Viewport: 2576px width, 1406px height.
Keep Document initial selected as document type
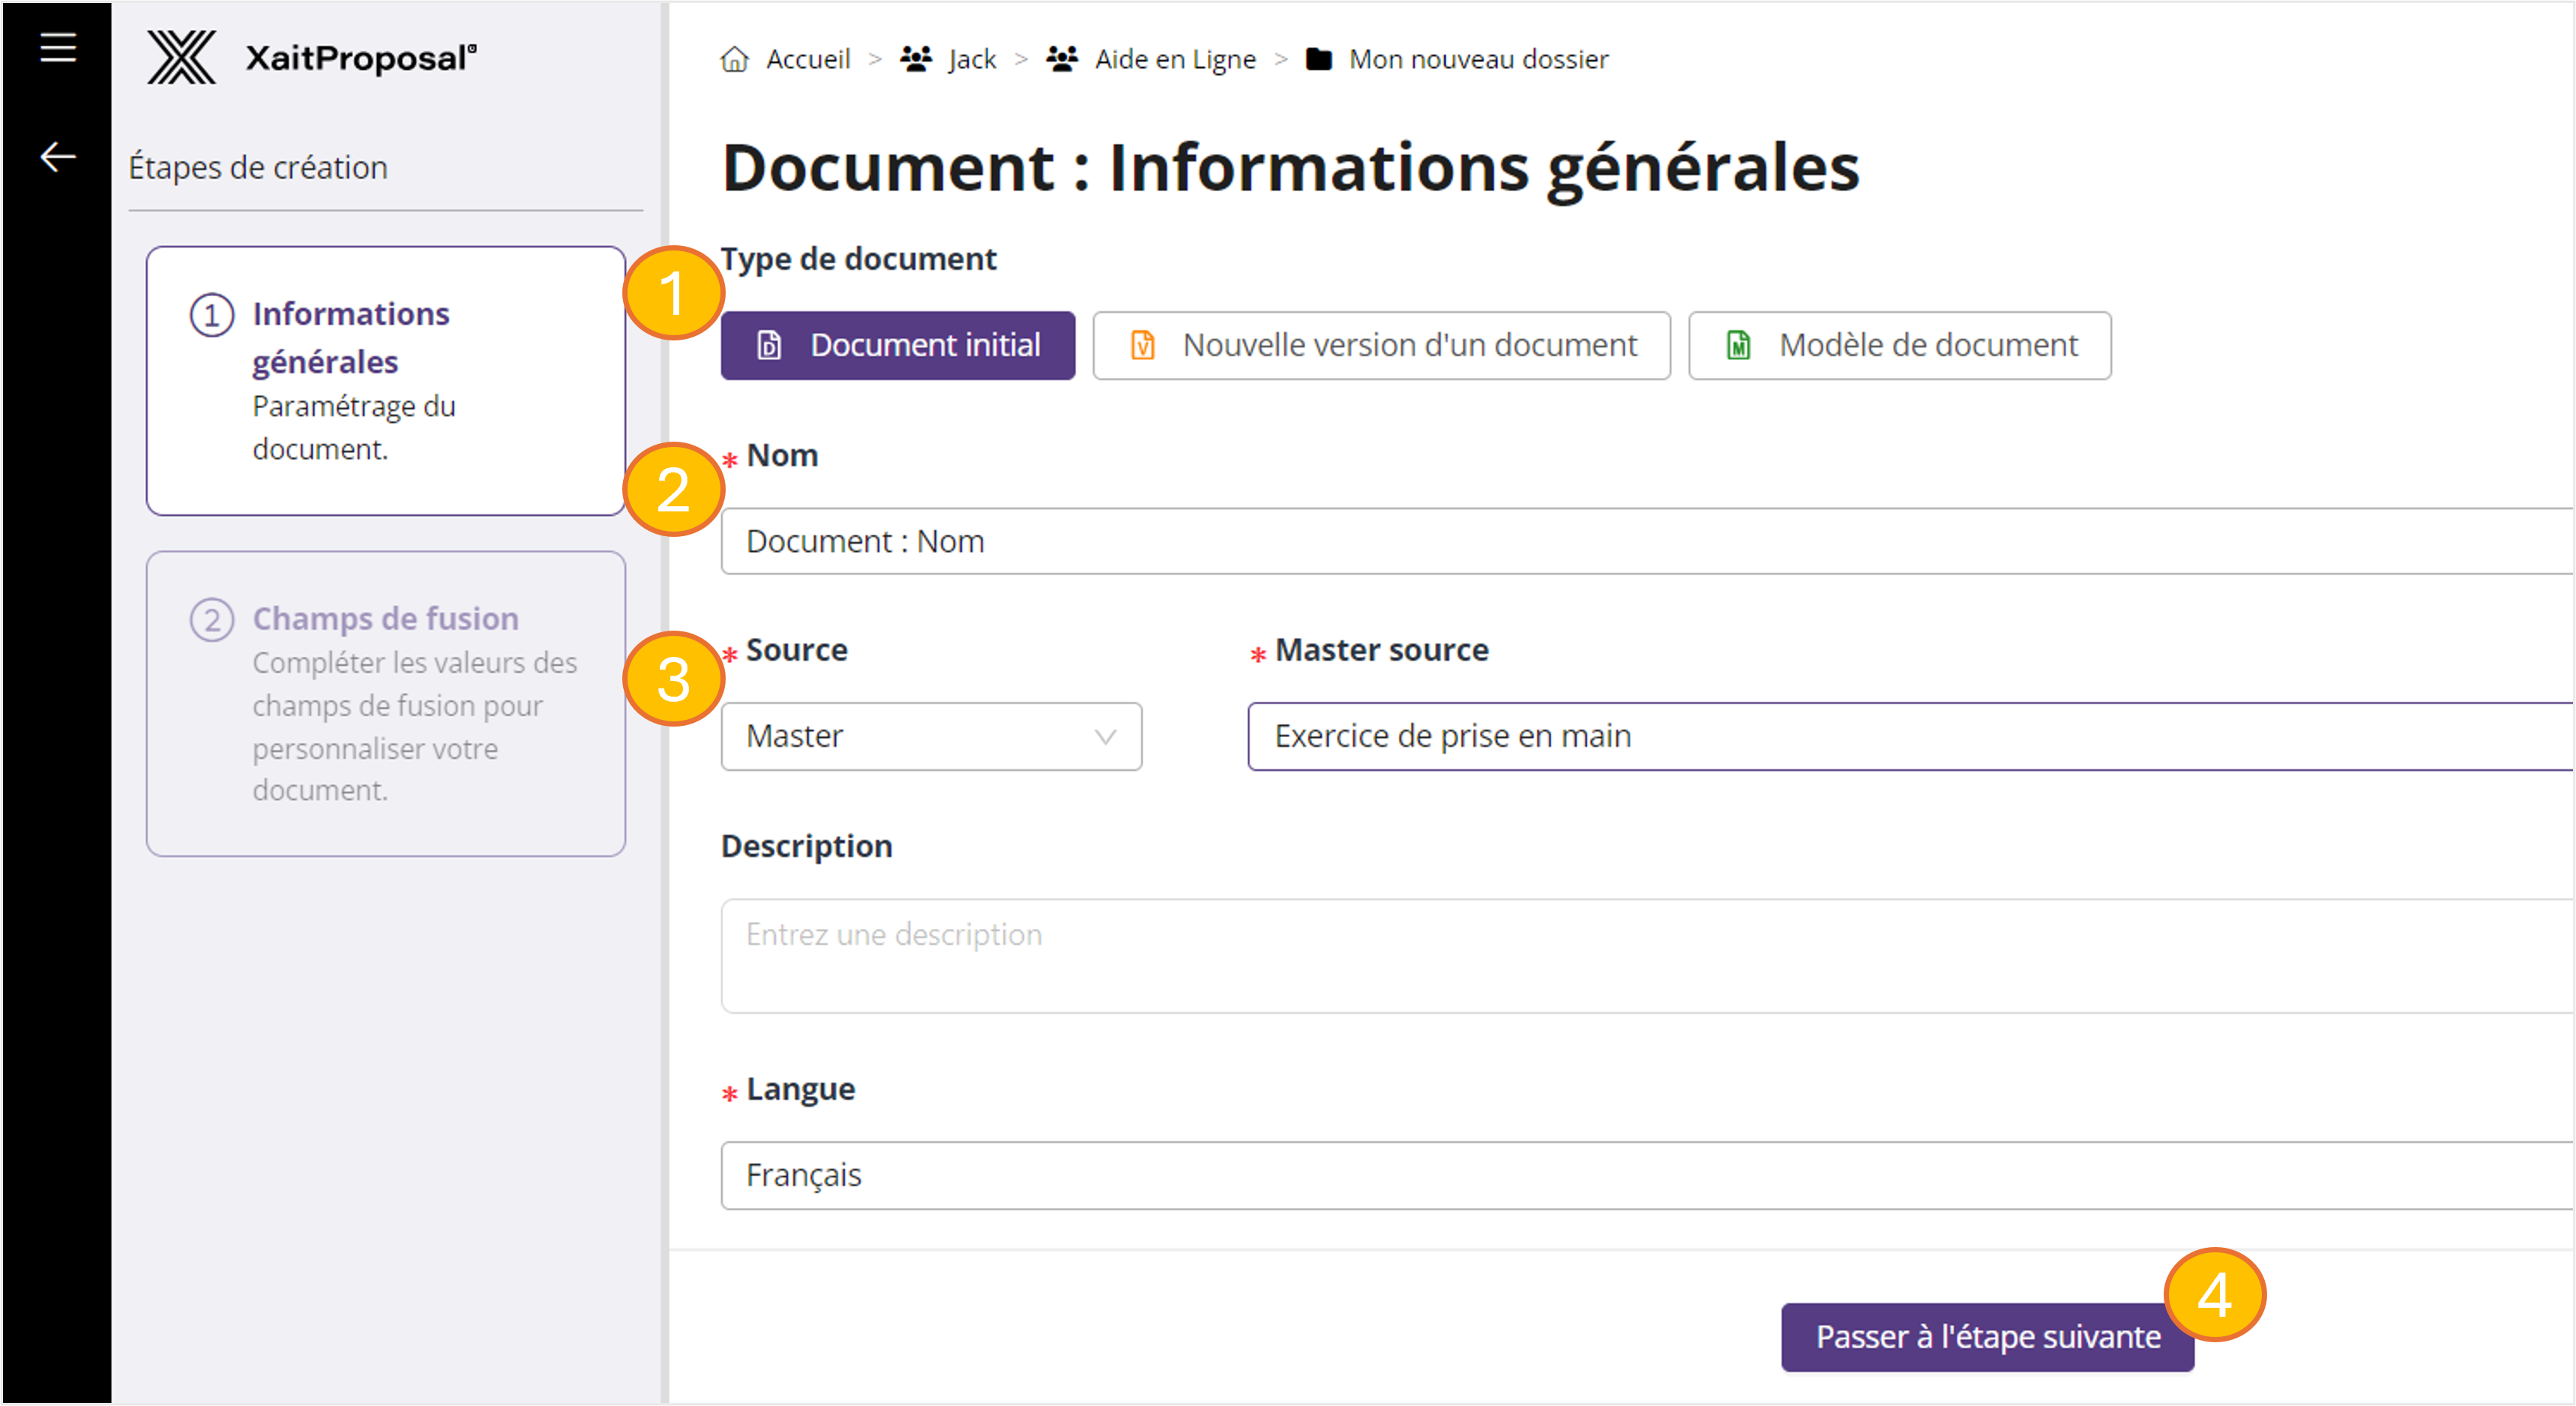tap(897, 345)
